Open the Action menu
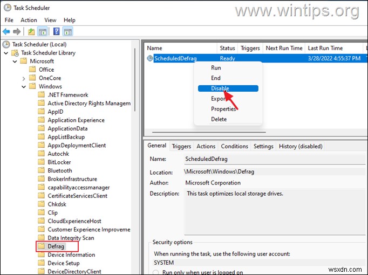The height and width of the screenshot is (275, 368). 29,20
